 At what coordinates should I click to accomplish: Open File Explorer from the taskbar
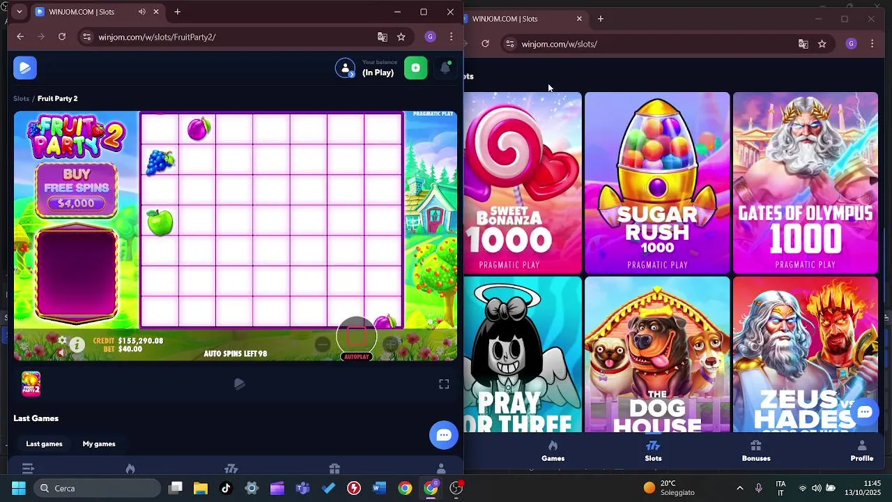point(201,488)
